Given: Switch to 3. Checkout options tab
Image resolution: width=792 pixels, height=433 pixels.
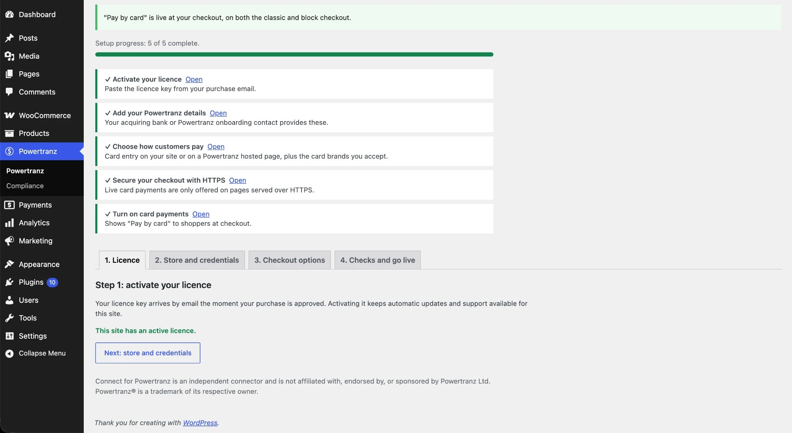Looking at the screenshot, I should coord(290,260).
